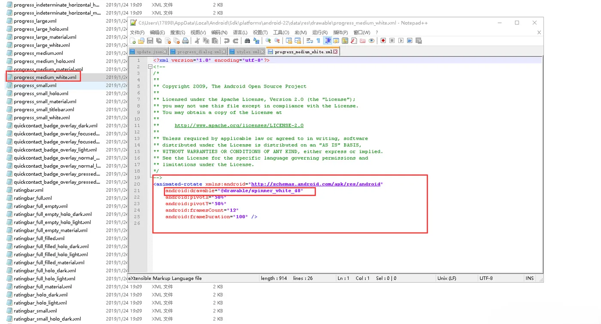
Task: Click the Copy toolbar icon
Action: point(206,41)
